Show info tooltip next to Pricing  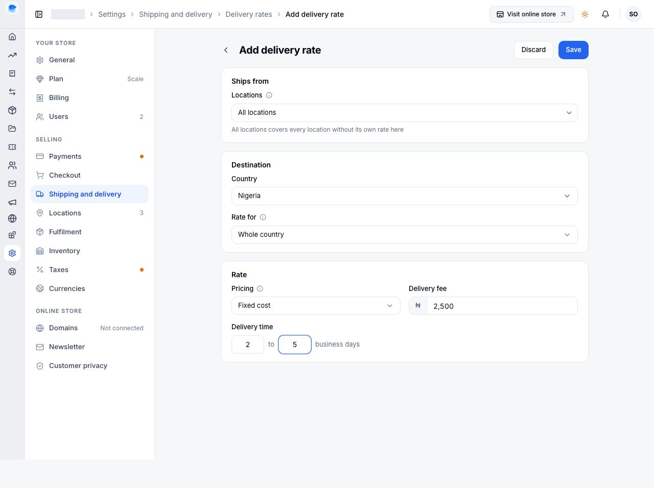pos(260,288)
